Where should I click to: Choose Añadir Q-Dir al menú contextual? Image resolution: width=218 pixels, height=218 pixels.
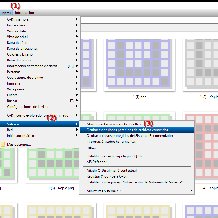pyautogui.click(x=137, y=171)
